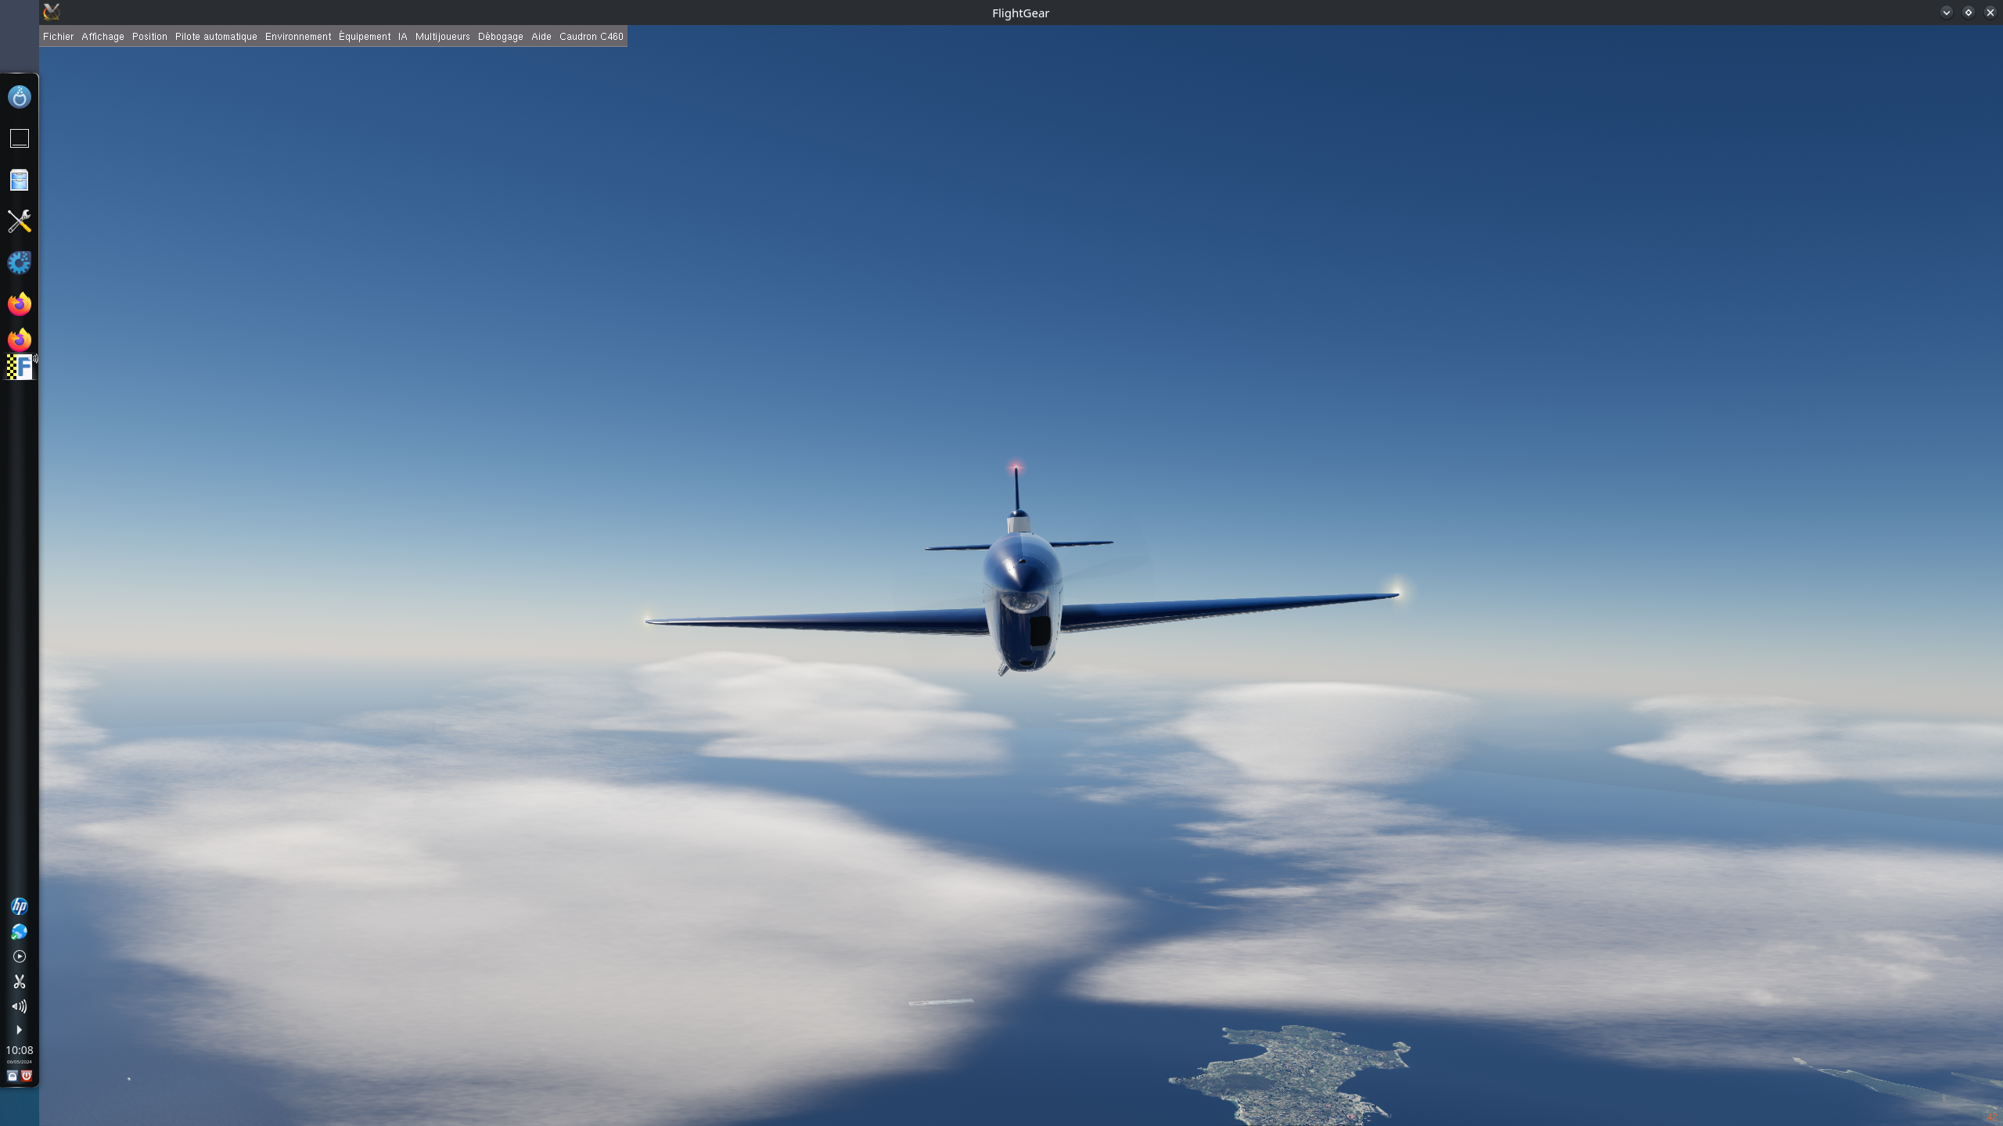Select the FlightGear task icon in panel

coord(19,367)
